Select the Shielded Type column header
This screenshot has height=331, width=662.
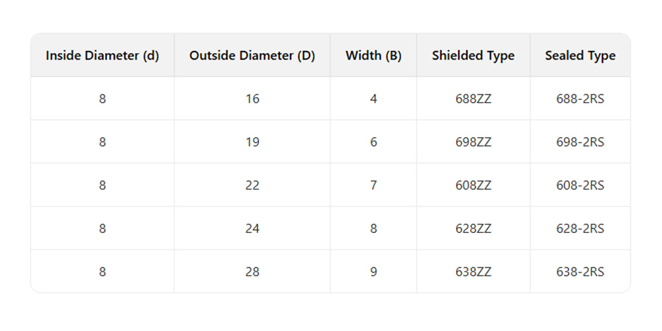pos(473,56)
